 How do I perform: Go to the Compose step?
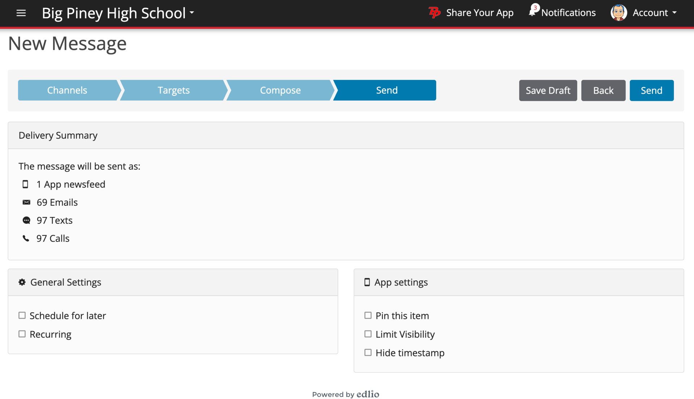[280, 90]
